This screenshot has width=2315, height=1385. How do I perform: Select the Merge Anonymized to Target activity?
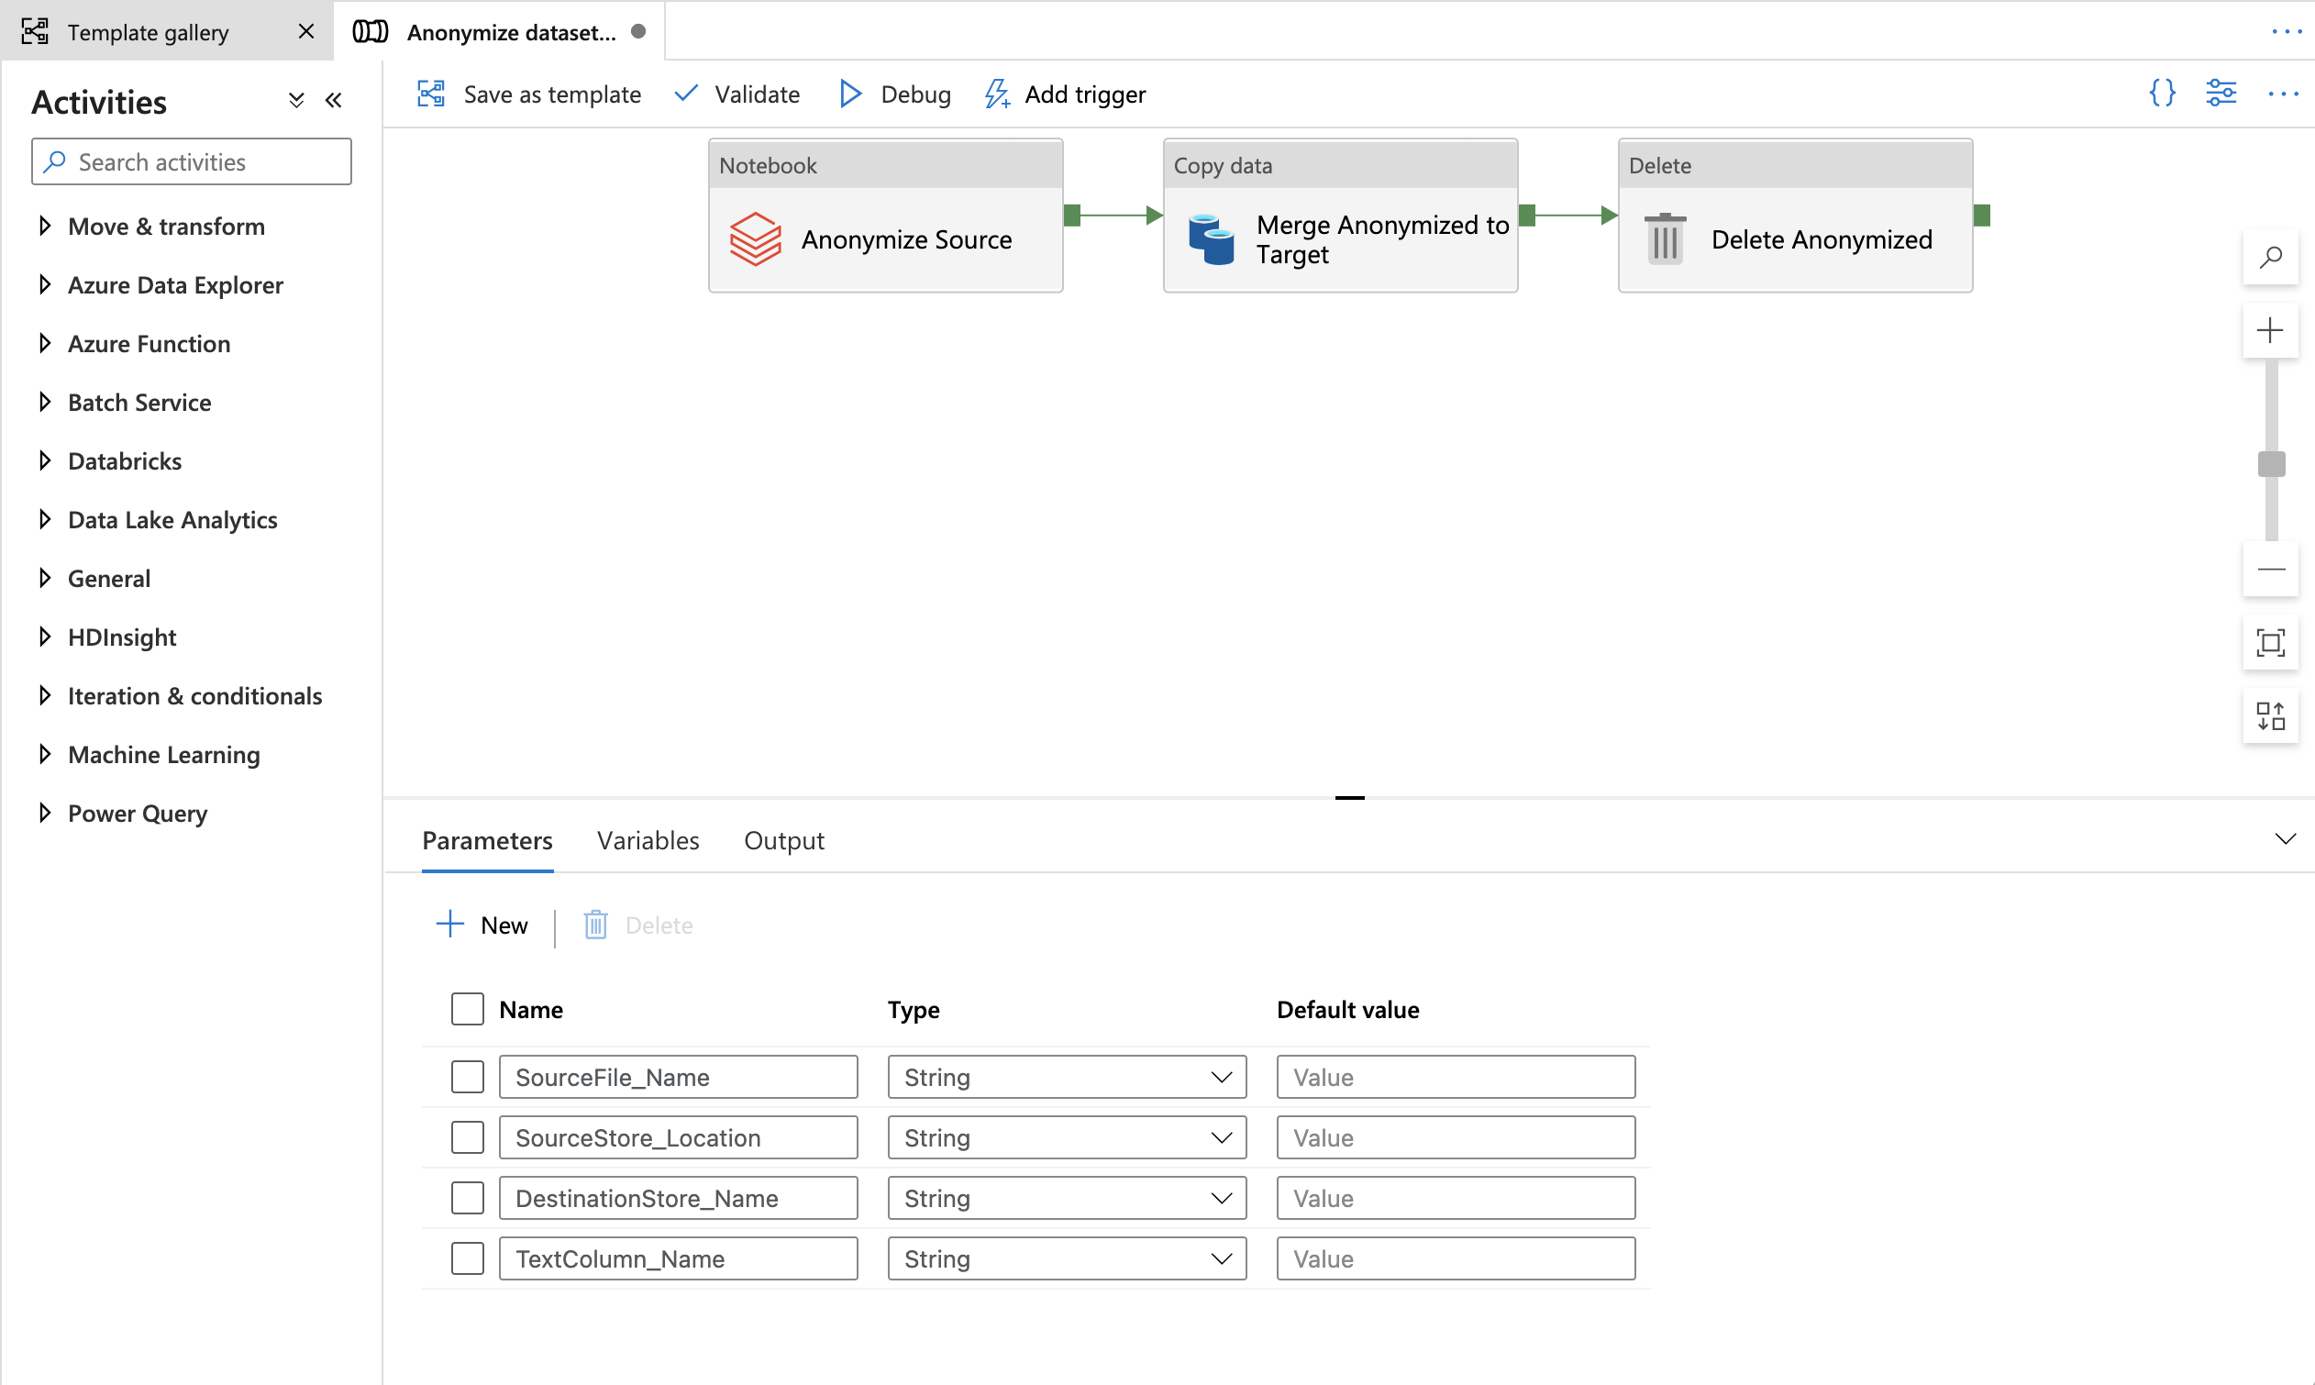point(1340,216)
